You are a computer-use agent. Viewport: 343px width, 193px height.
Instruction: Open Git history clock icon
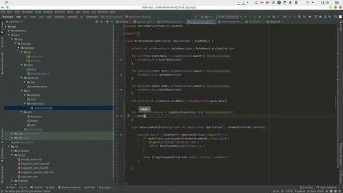click(299, 17)
